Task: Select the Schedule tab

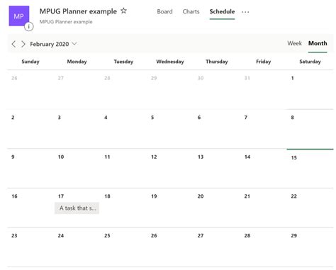Action: tap(222, 11)
